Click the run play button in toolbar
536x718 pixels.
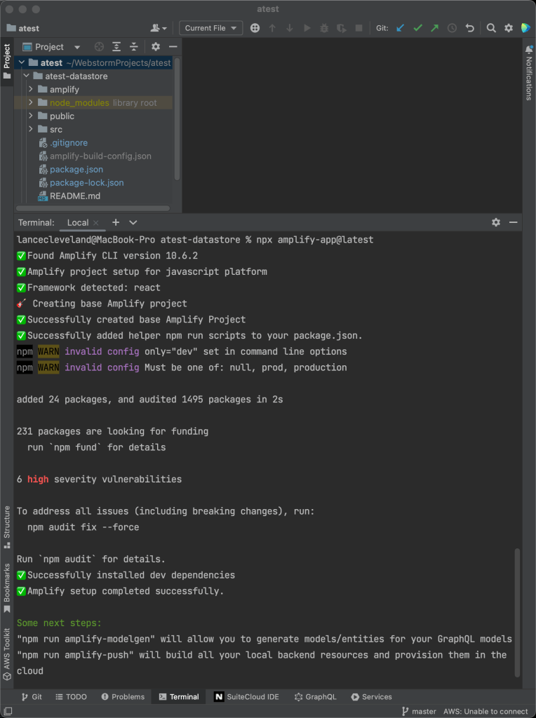click(x=307, y=28)
